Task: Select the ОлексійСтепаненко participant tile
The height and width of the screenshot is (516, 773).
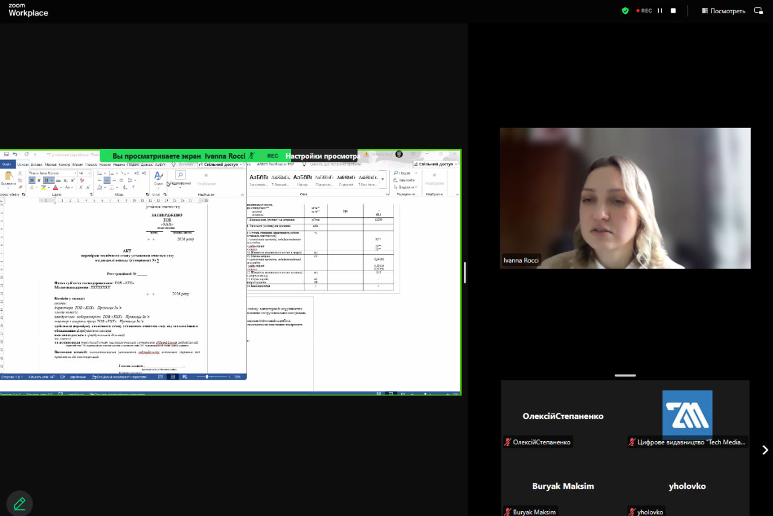Action: pos(563,416)
